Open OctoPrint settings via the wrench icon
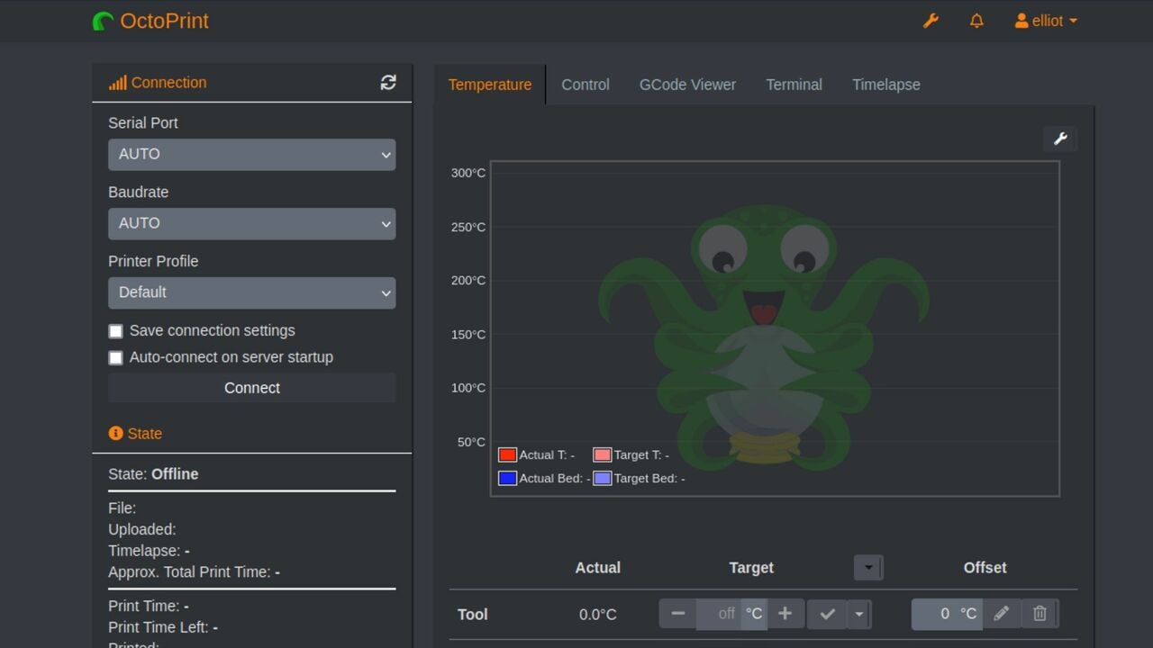1153x648 pixels. [931, 20]
